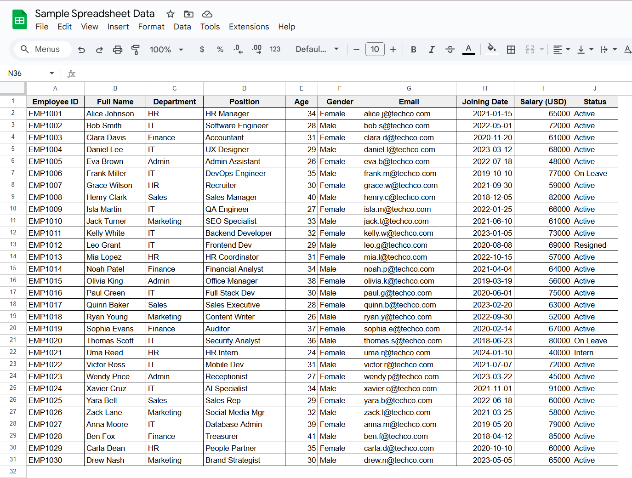This screenshot has height=478, width=632.
Task: Toggle strikethrough formatting
Action: (450, 49)
